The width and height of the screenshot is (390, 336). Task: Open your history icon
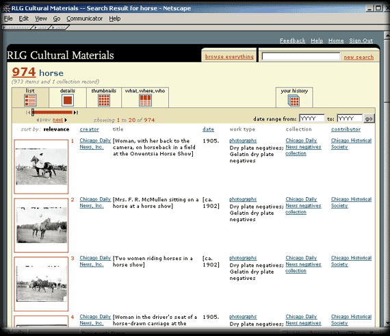[x=294, y=101]
